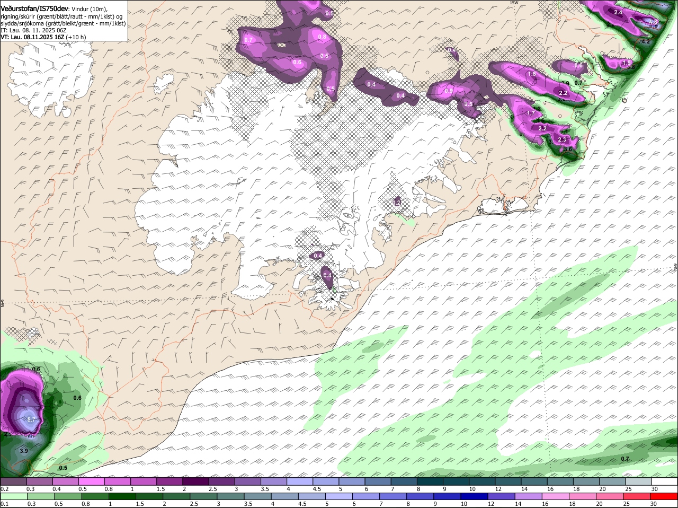Click the light grey 25 snow legend swatch

click(639, 482)
